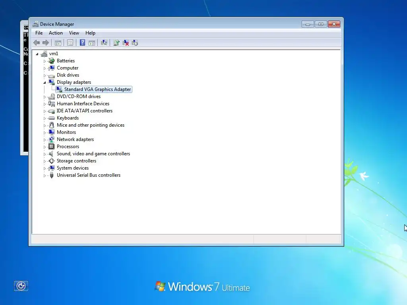The image size is (407, 305).
Task: Click the speaker icon for Sound controllers
Action: [51, 154]
